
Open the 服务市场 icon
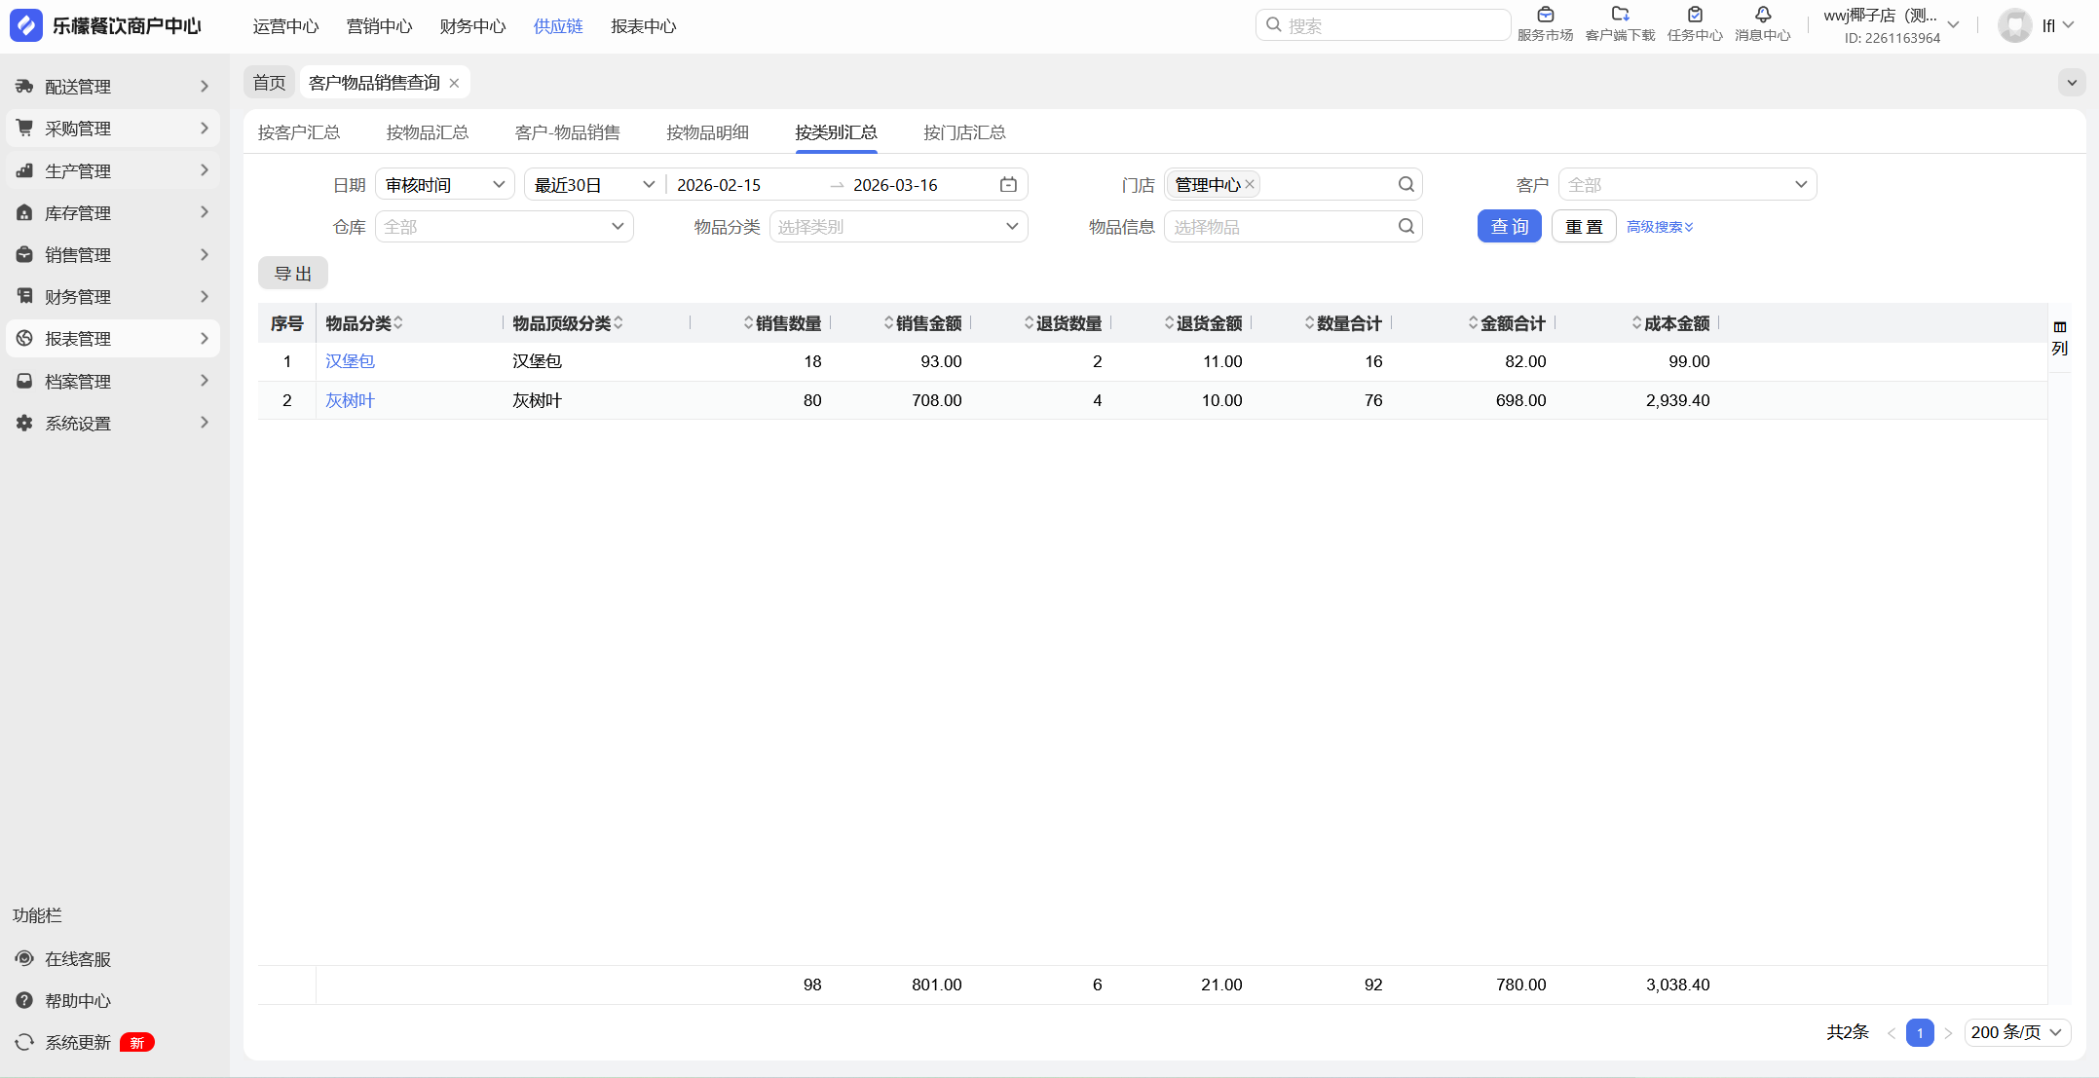[1545, 16]
